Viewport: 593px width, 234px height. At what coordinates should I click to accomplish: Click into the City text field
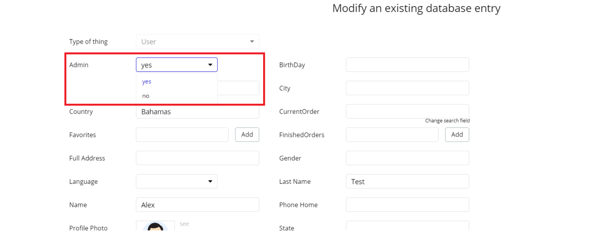[407, 88]
